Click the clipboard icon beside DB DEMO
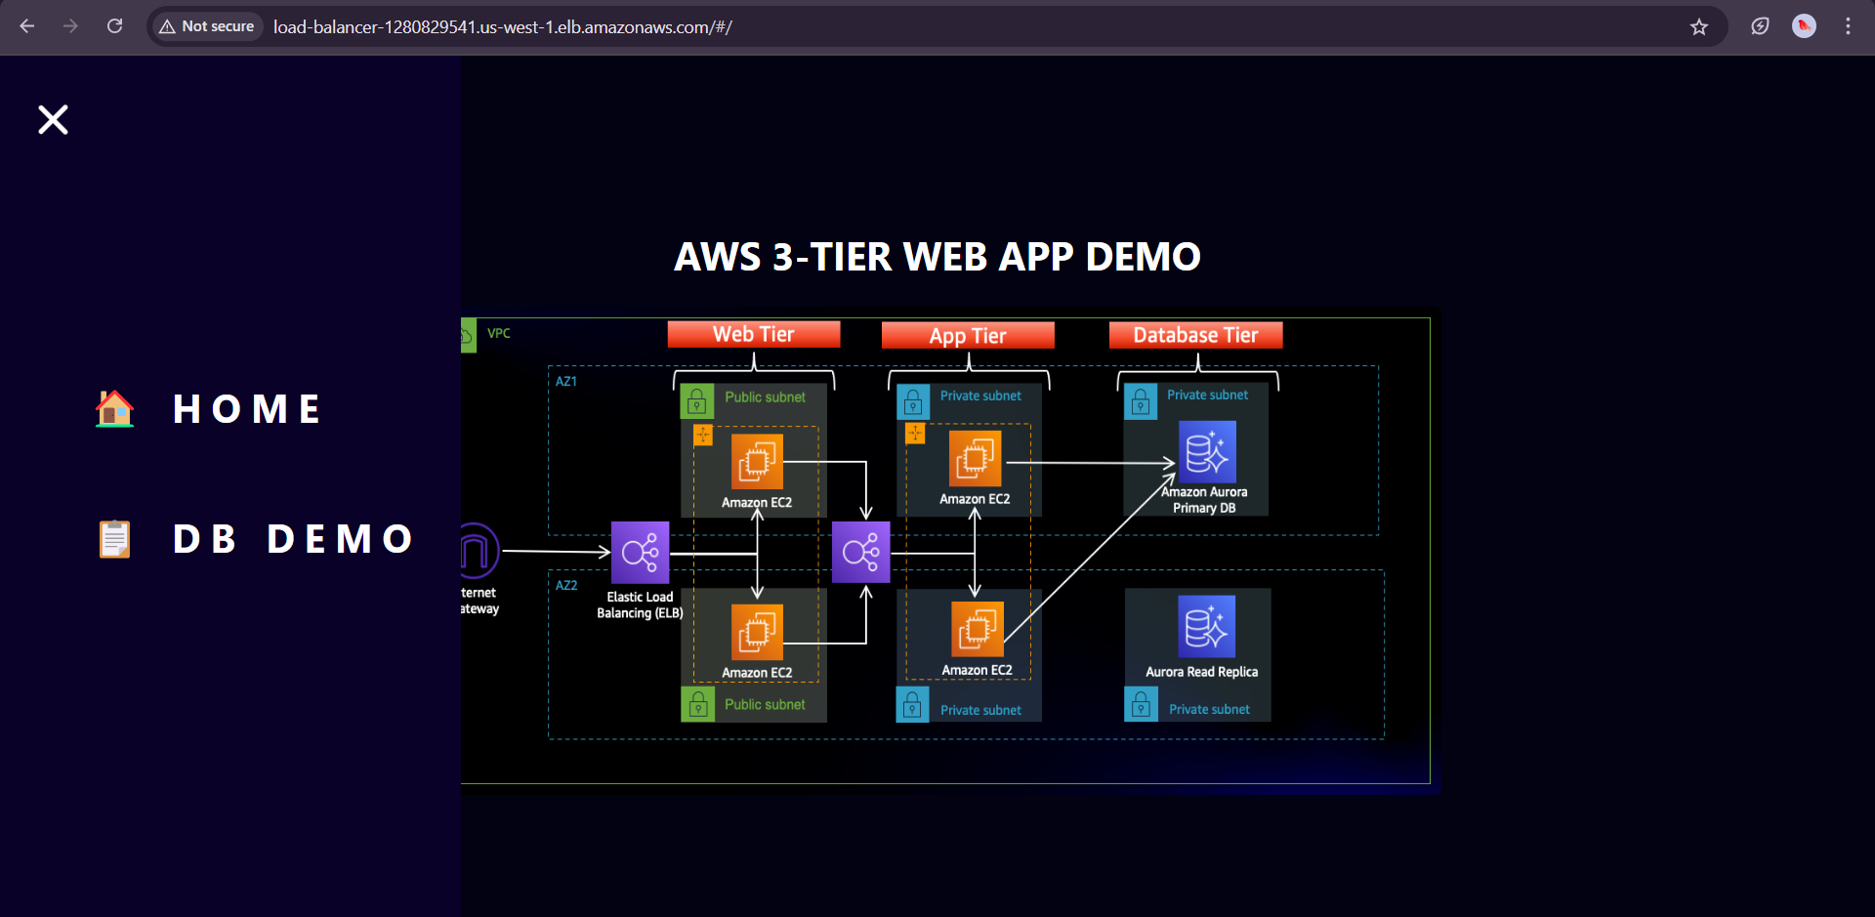Screen dimensions: 1875x917 (x=114, y=538)
